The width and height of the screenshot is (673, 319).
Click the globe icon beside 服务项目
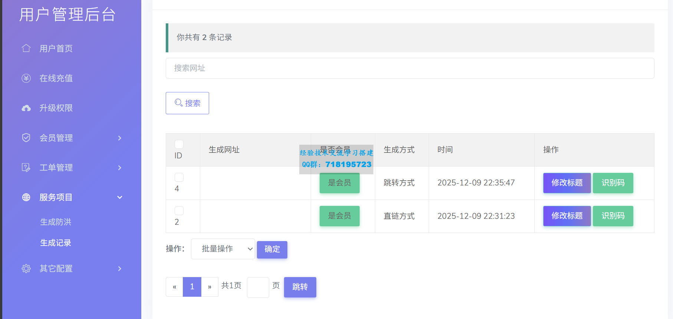pyautogui.click(x=26, y=197)
